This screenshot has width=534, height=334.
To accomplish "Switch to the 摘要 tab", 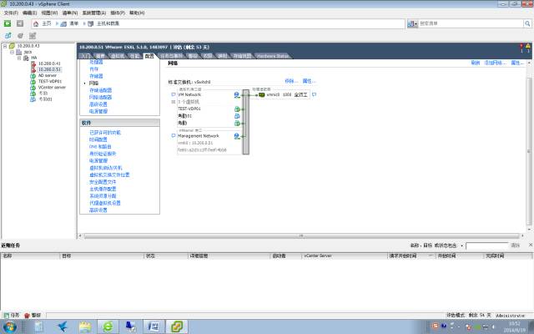I will (x=100, y=56).
